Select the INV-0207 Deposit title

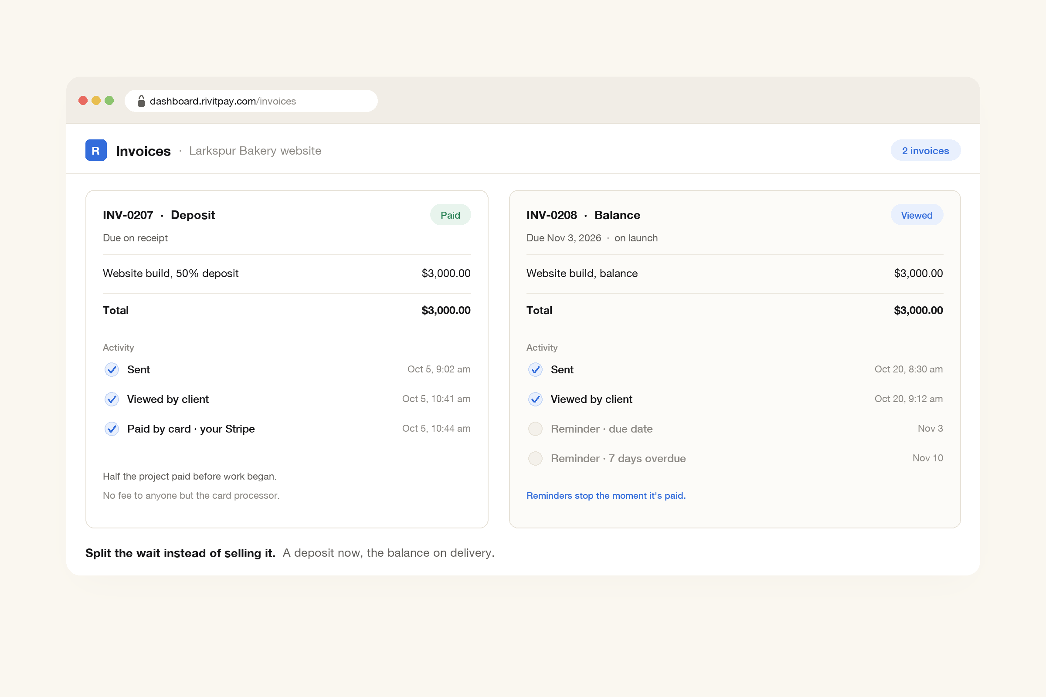(x=159, y=215)
